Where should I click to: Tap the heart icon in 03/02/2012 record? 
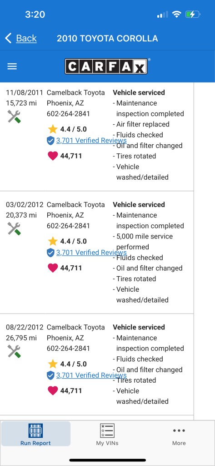[x=53, y=268]
